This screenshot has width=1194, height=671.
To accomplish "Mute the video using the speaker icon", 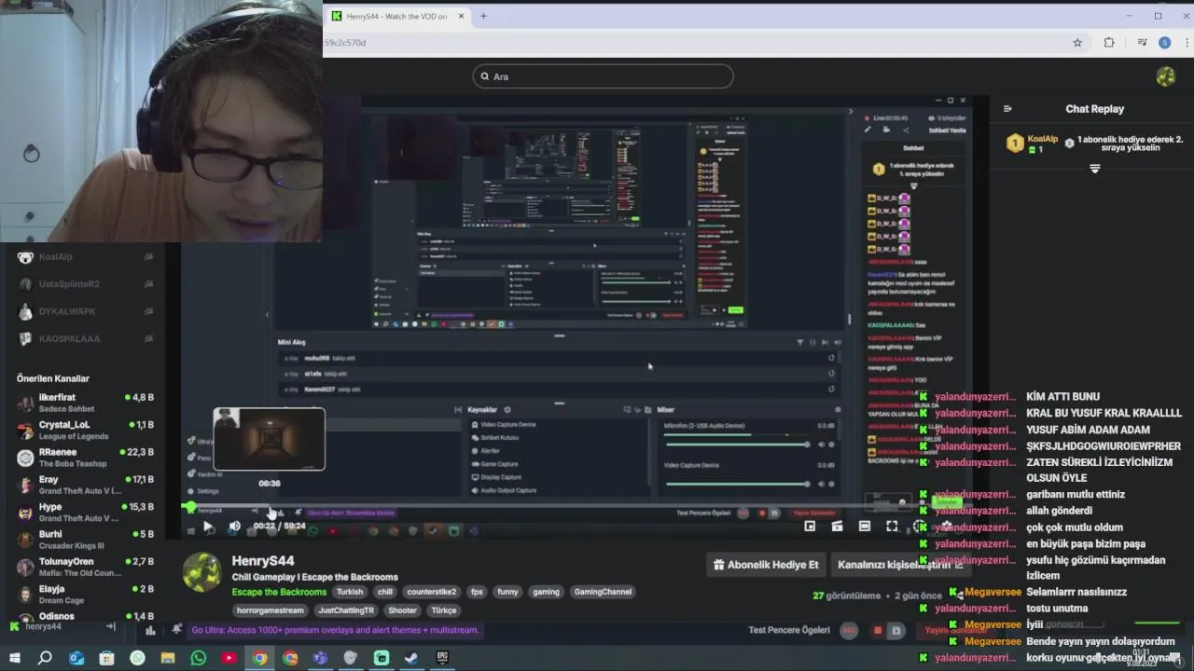I will [234, 527].
